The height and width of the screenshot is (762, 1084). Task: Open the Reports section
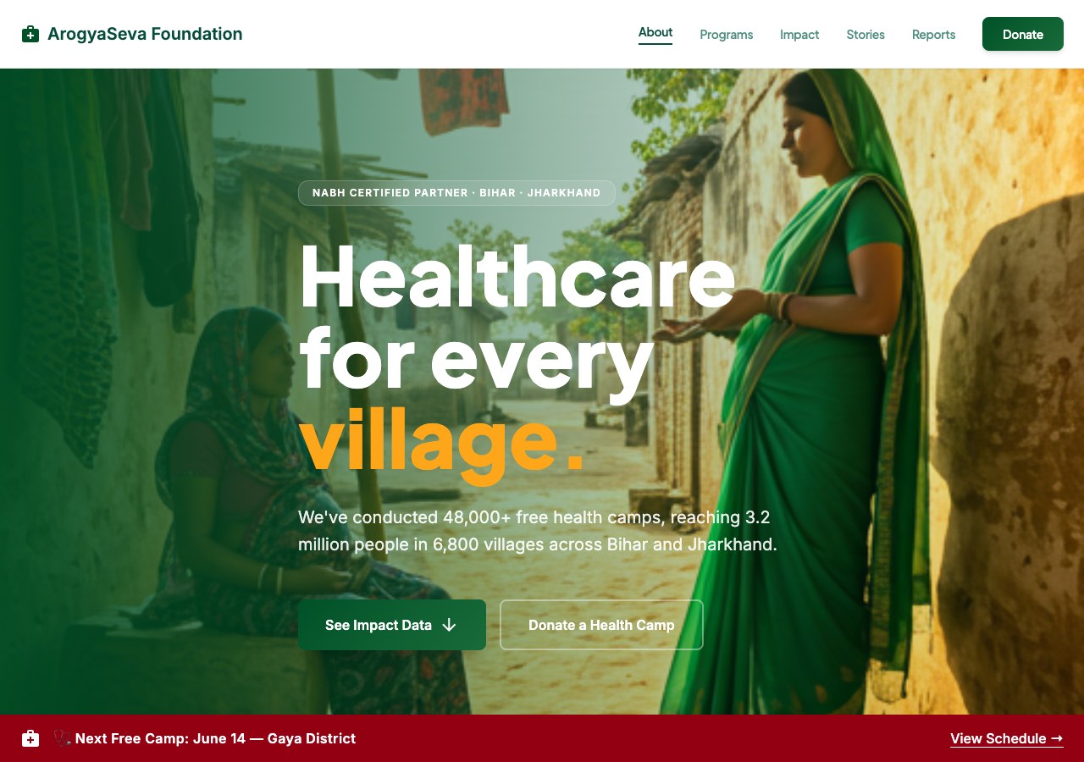pos(934,35)
